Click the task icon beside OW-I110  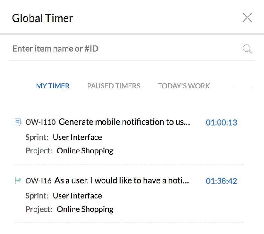point(18,122)
